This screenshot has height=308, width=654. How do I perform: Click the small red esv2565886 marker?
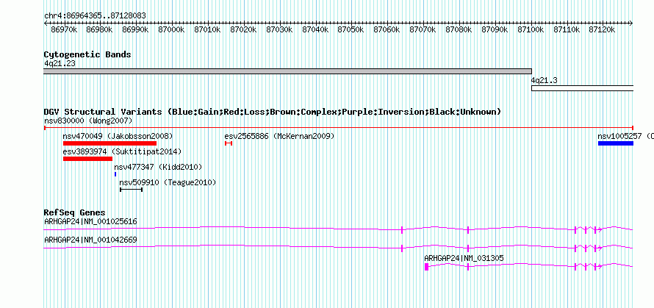(x=228, y=143)
